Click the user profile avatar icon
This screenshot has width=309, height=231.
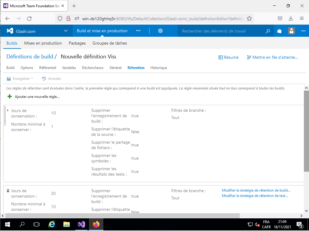pos(292,31)
